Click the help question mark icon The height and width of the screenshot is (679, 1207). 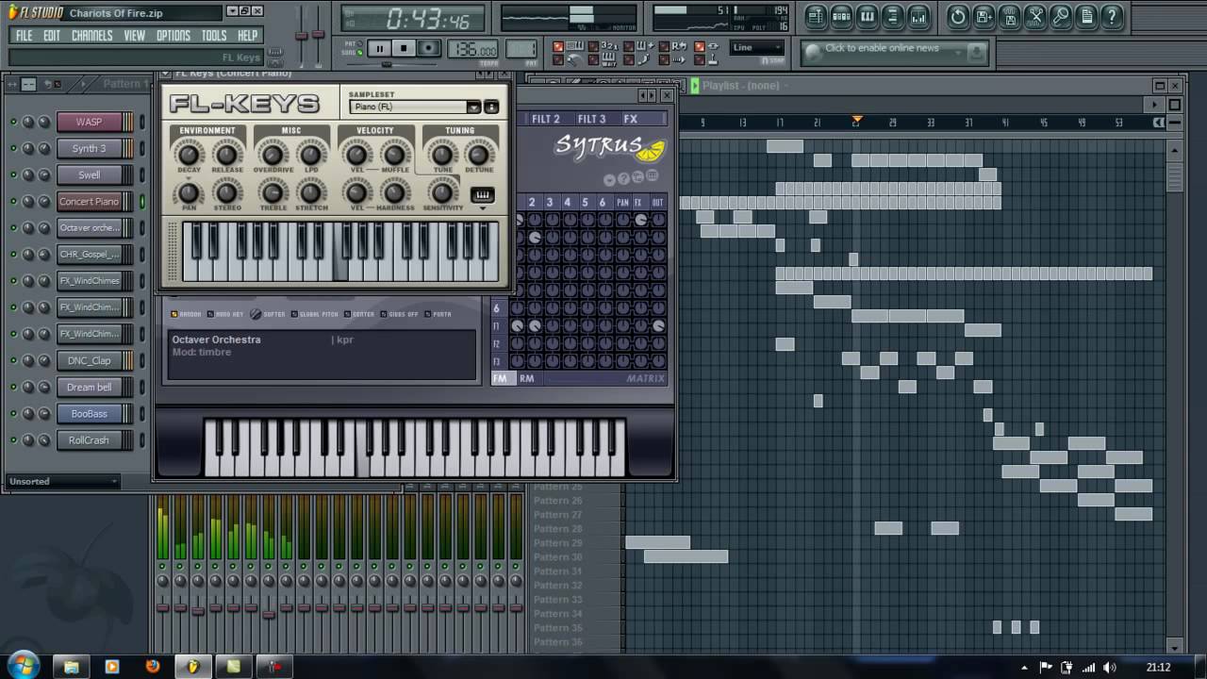[1113, 16]
